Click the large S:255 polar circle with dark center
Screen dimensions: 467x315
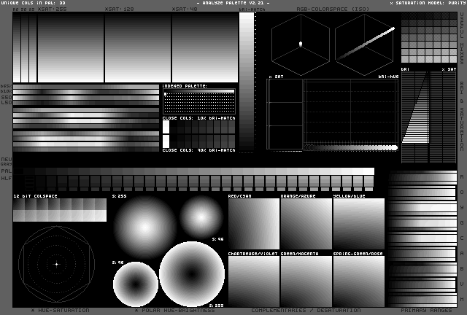click(x=191, y=274)
